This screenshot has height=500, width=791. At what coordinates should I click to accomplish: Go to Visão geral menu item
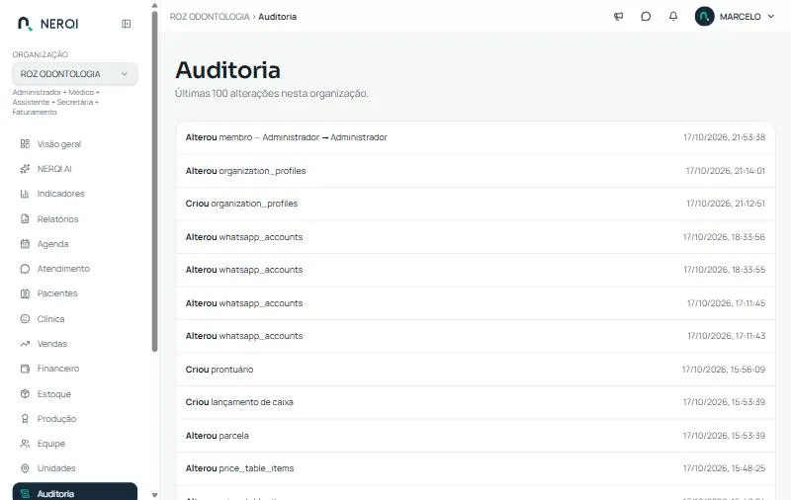[75, 144]
